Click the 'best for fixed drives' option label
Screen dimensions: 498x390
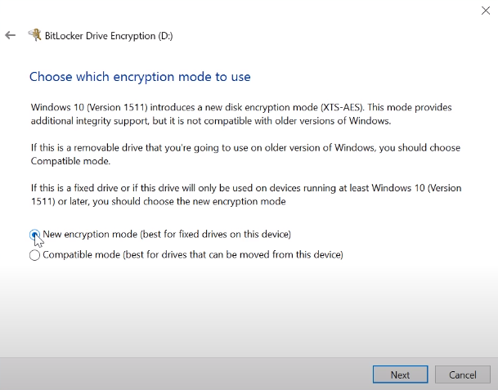coord(167,235)
